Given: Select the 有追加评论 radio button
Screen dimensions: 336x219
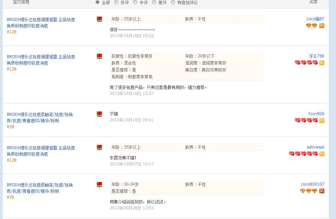Looking at the screenshot, I should click(x=173, y=2).
